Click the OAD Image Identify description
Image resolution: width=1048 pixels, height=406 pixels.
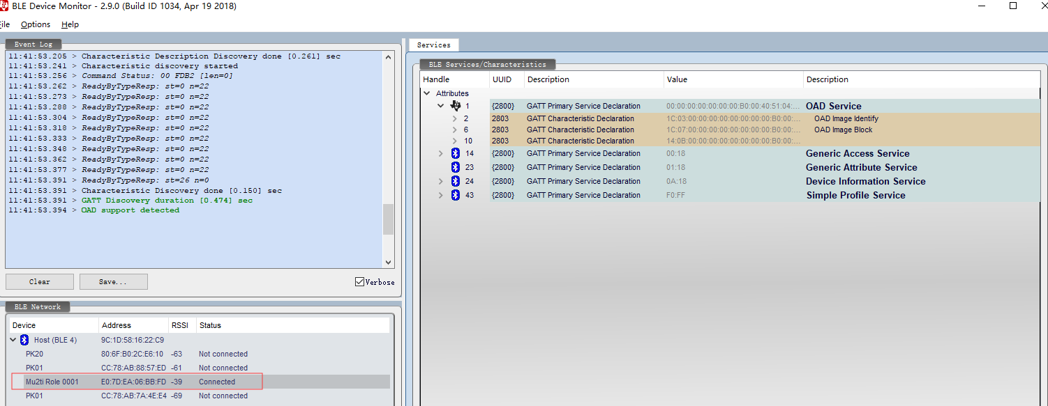846,118
